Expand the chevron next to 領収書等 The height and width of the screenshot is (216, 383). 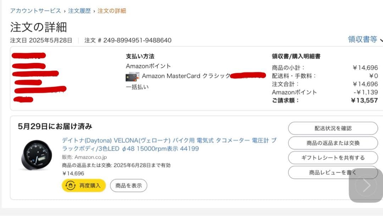(381, 40)
